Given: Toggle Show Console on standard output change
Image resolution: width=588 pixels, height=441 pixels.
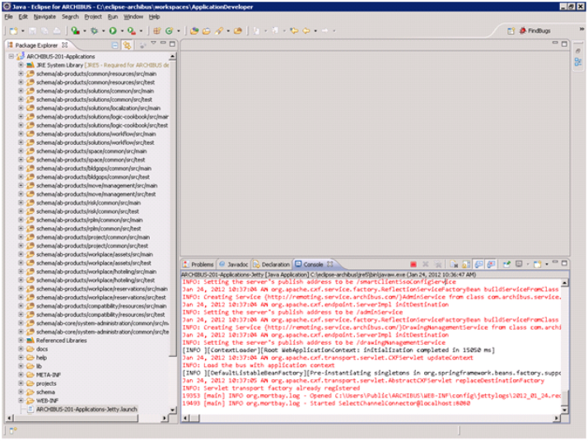Looking at the screenshot, I should pyautogui.click(x=478, y=265).
